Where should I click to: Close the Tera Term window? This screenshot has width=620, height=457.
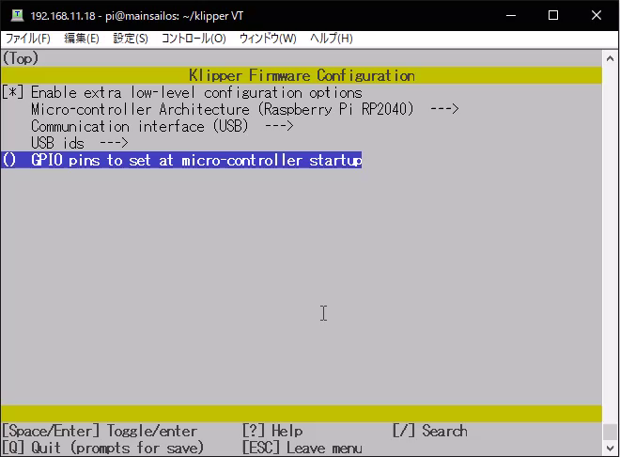[597, 15]
